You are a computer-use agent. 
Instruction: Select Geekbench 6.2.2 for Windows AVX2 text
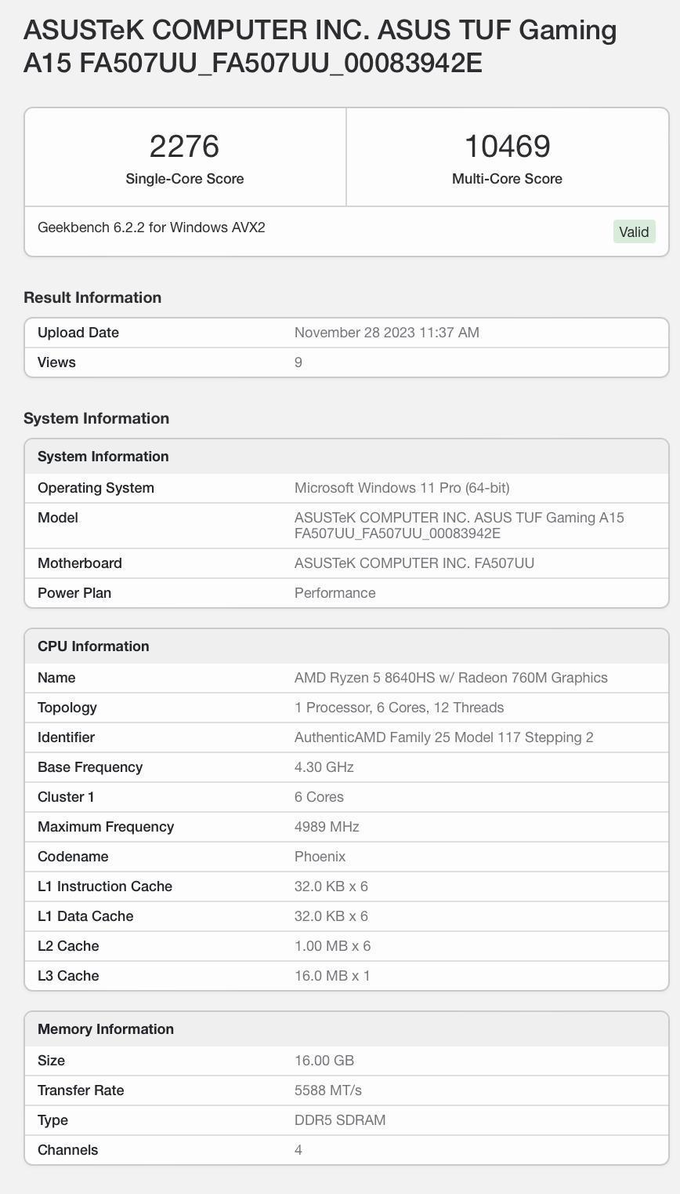(151, 228)
